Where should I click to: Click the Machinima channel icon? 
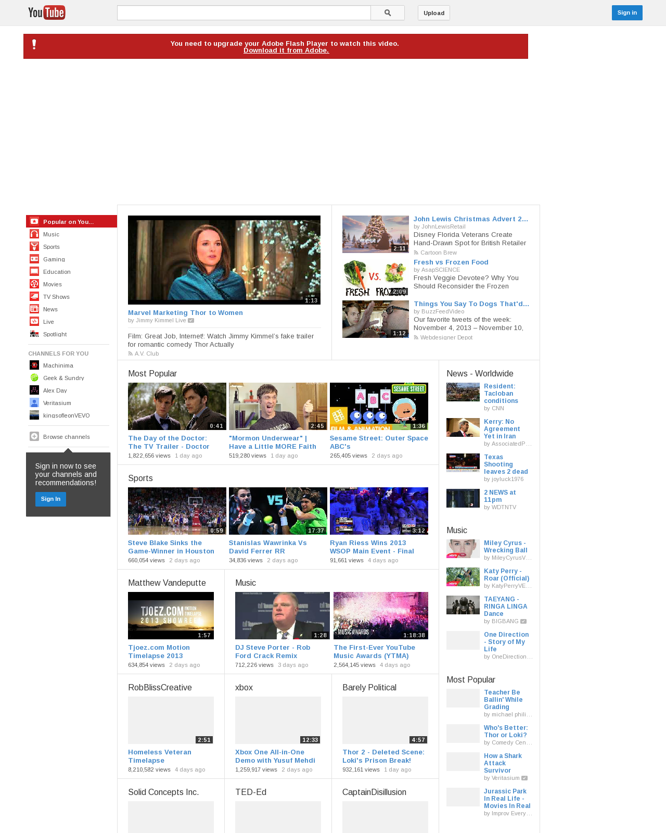[x=34, y=365]
